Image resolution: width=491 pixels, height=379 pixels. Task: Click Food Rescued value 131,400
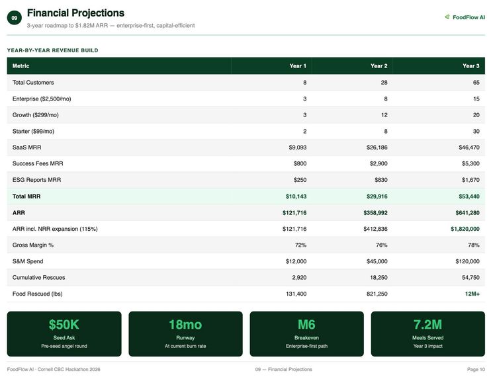click(296, 294)
